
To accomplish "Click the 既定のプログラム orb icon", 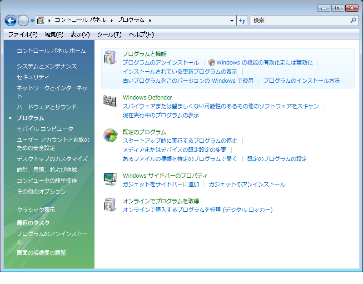I will pyautogui.click(x=110, y=135).
